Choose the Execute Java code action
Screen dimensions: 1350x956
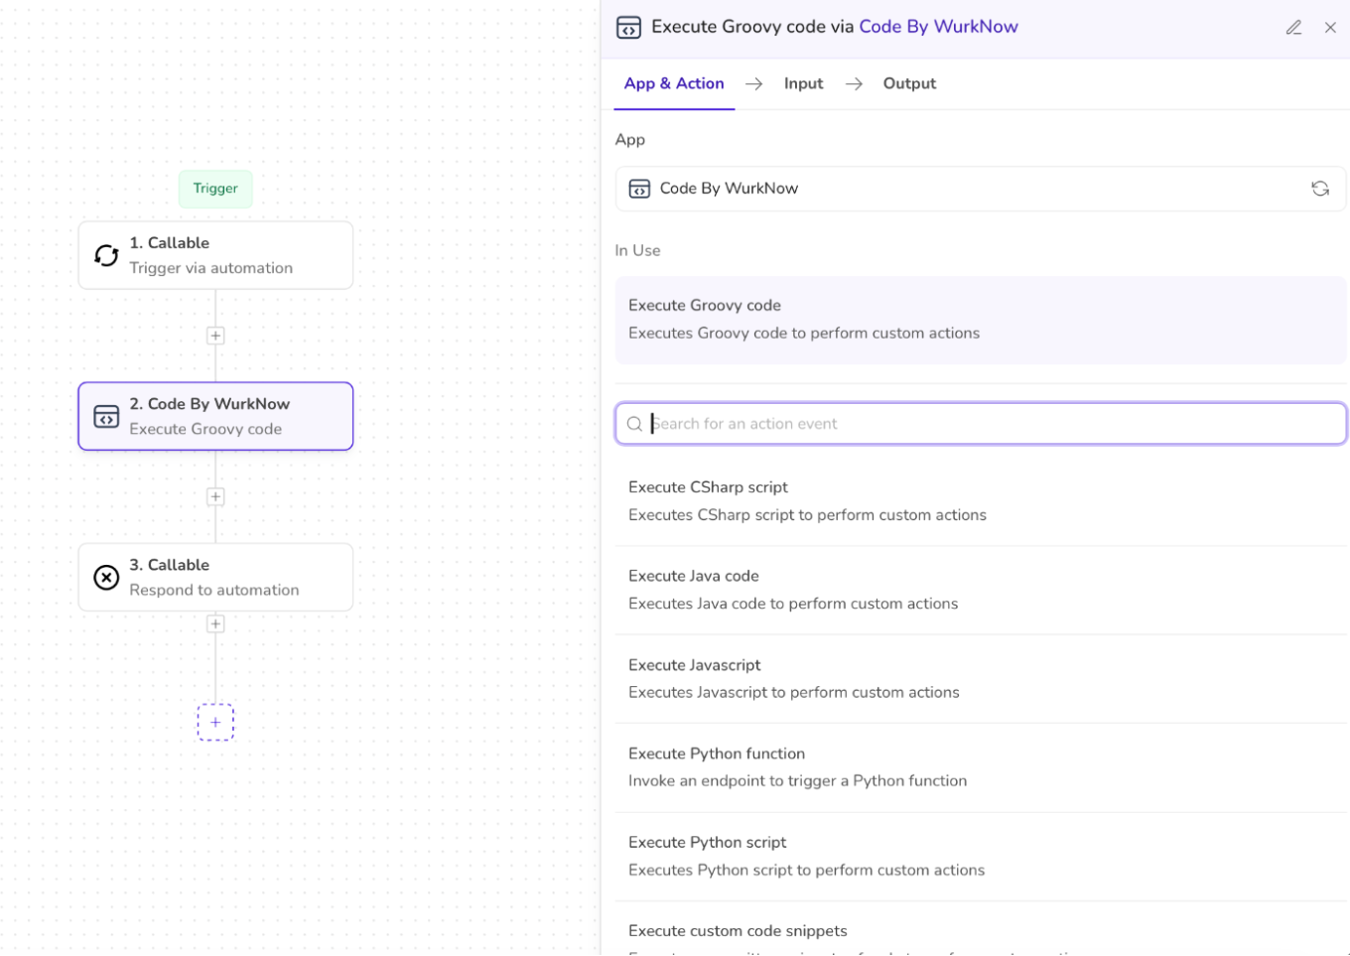click(981, 590)
